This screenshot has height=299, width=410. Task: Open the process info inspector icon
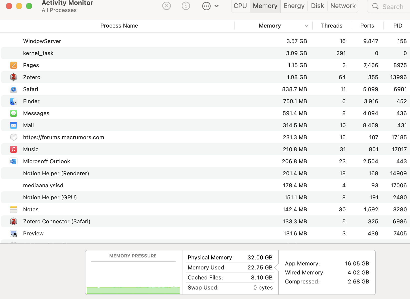point(186,6)
